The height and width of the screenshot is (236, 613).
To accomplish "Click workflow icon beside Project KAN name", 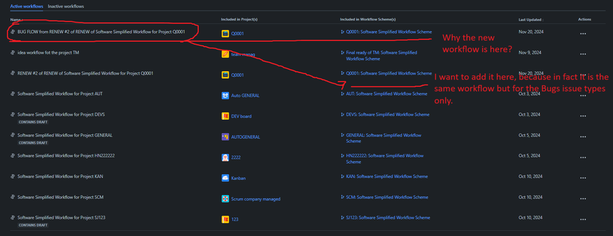I will click(13, 176).
